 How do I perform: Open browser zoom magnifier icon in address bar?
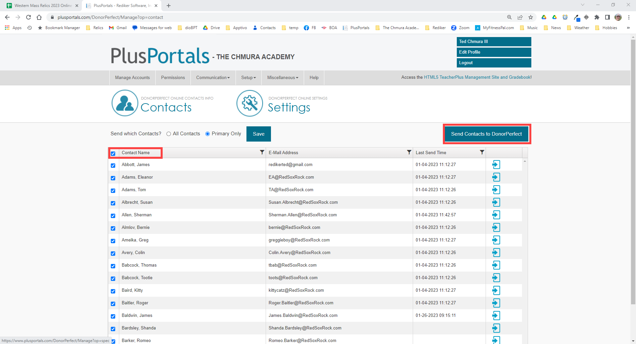tap(509, 17)
